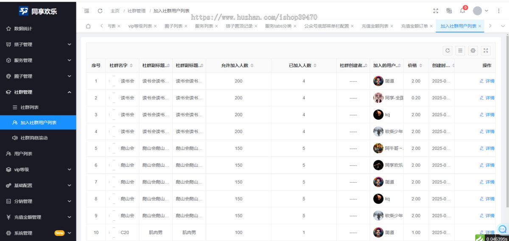Close the 圈子列表 tab
Screen dimensions: 509x241
coord(186,26)
